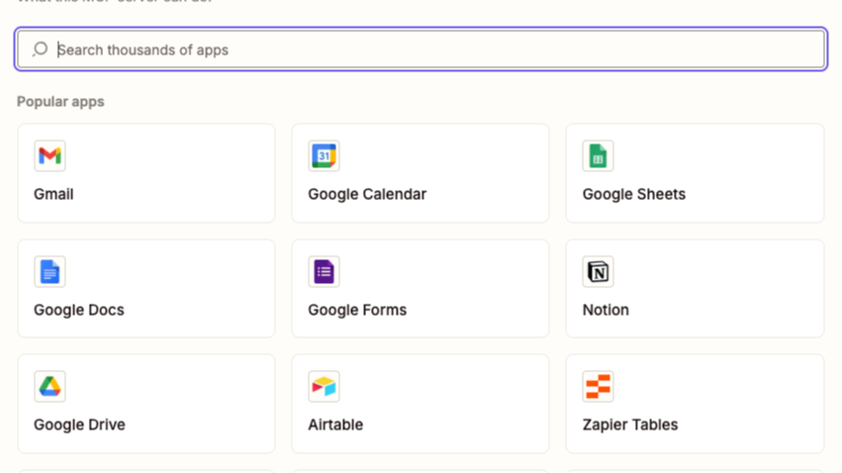Click the Google Calendar app icon
Viewport: 842px width, 473px height.
(x=324, y=155)
